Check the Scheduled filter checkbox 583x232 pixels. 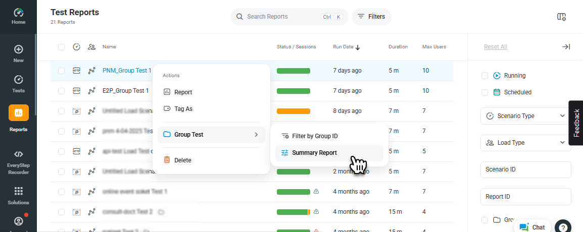click(484, 92)
